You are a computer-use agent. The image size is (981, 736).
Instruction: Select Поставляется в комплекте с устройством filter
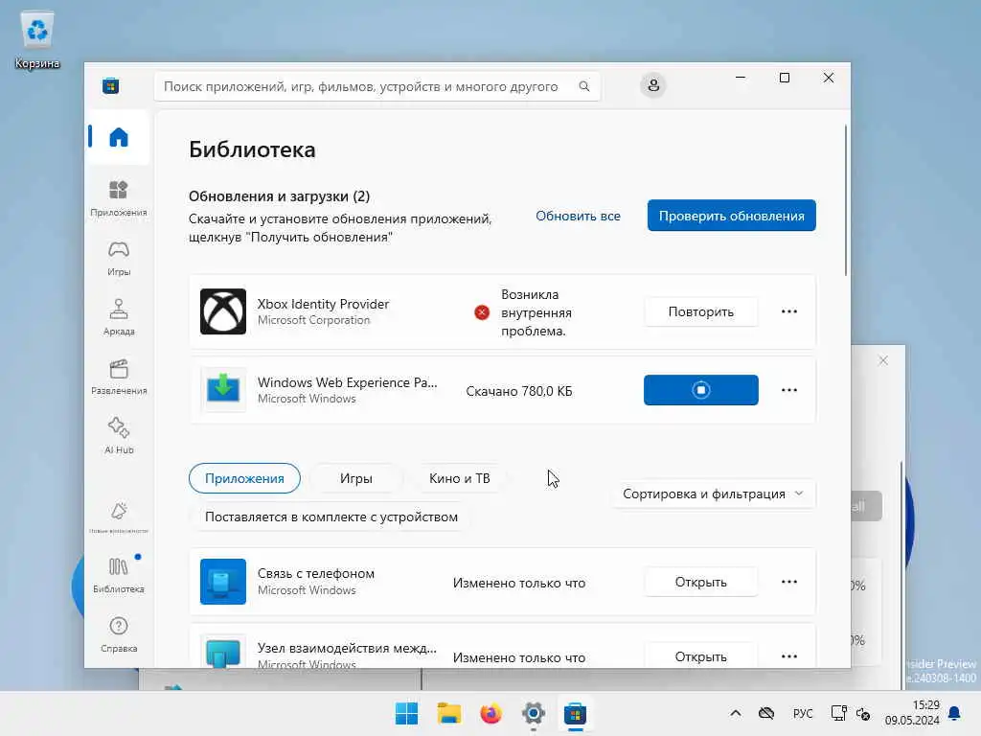331,517
